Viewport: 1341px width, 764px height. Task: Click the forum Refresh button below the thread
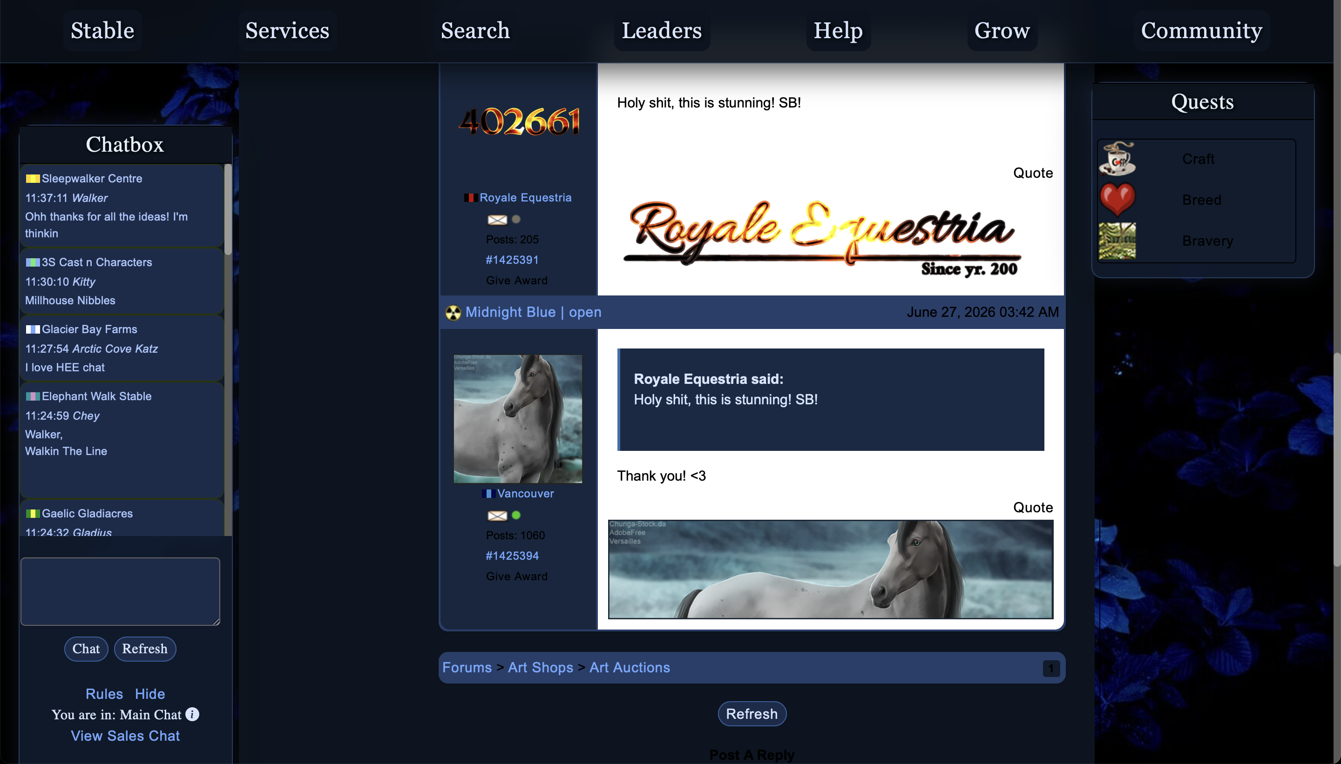click(752, 714)
